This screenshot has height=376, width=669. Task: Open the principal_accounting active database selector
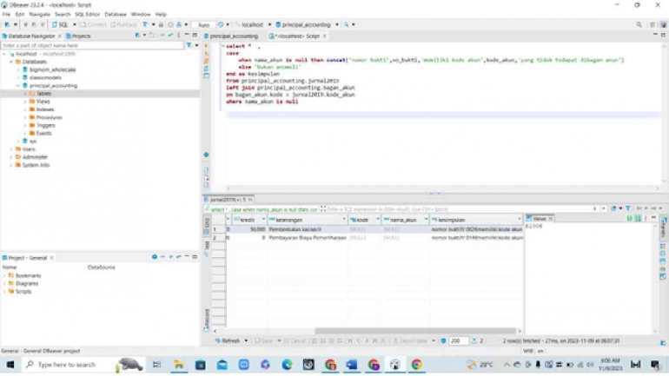pyautogui.click(x=308, y=24)
